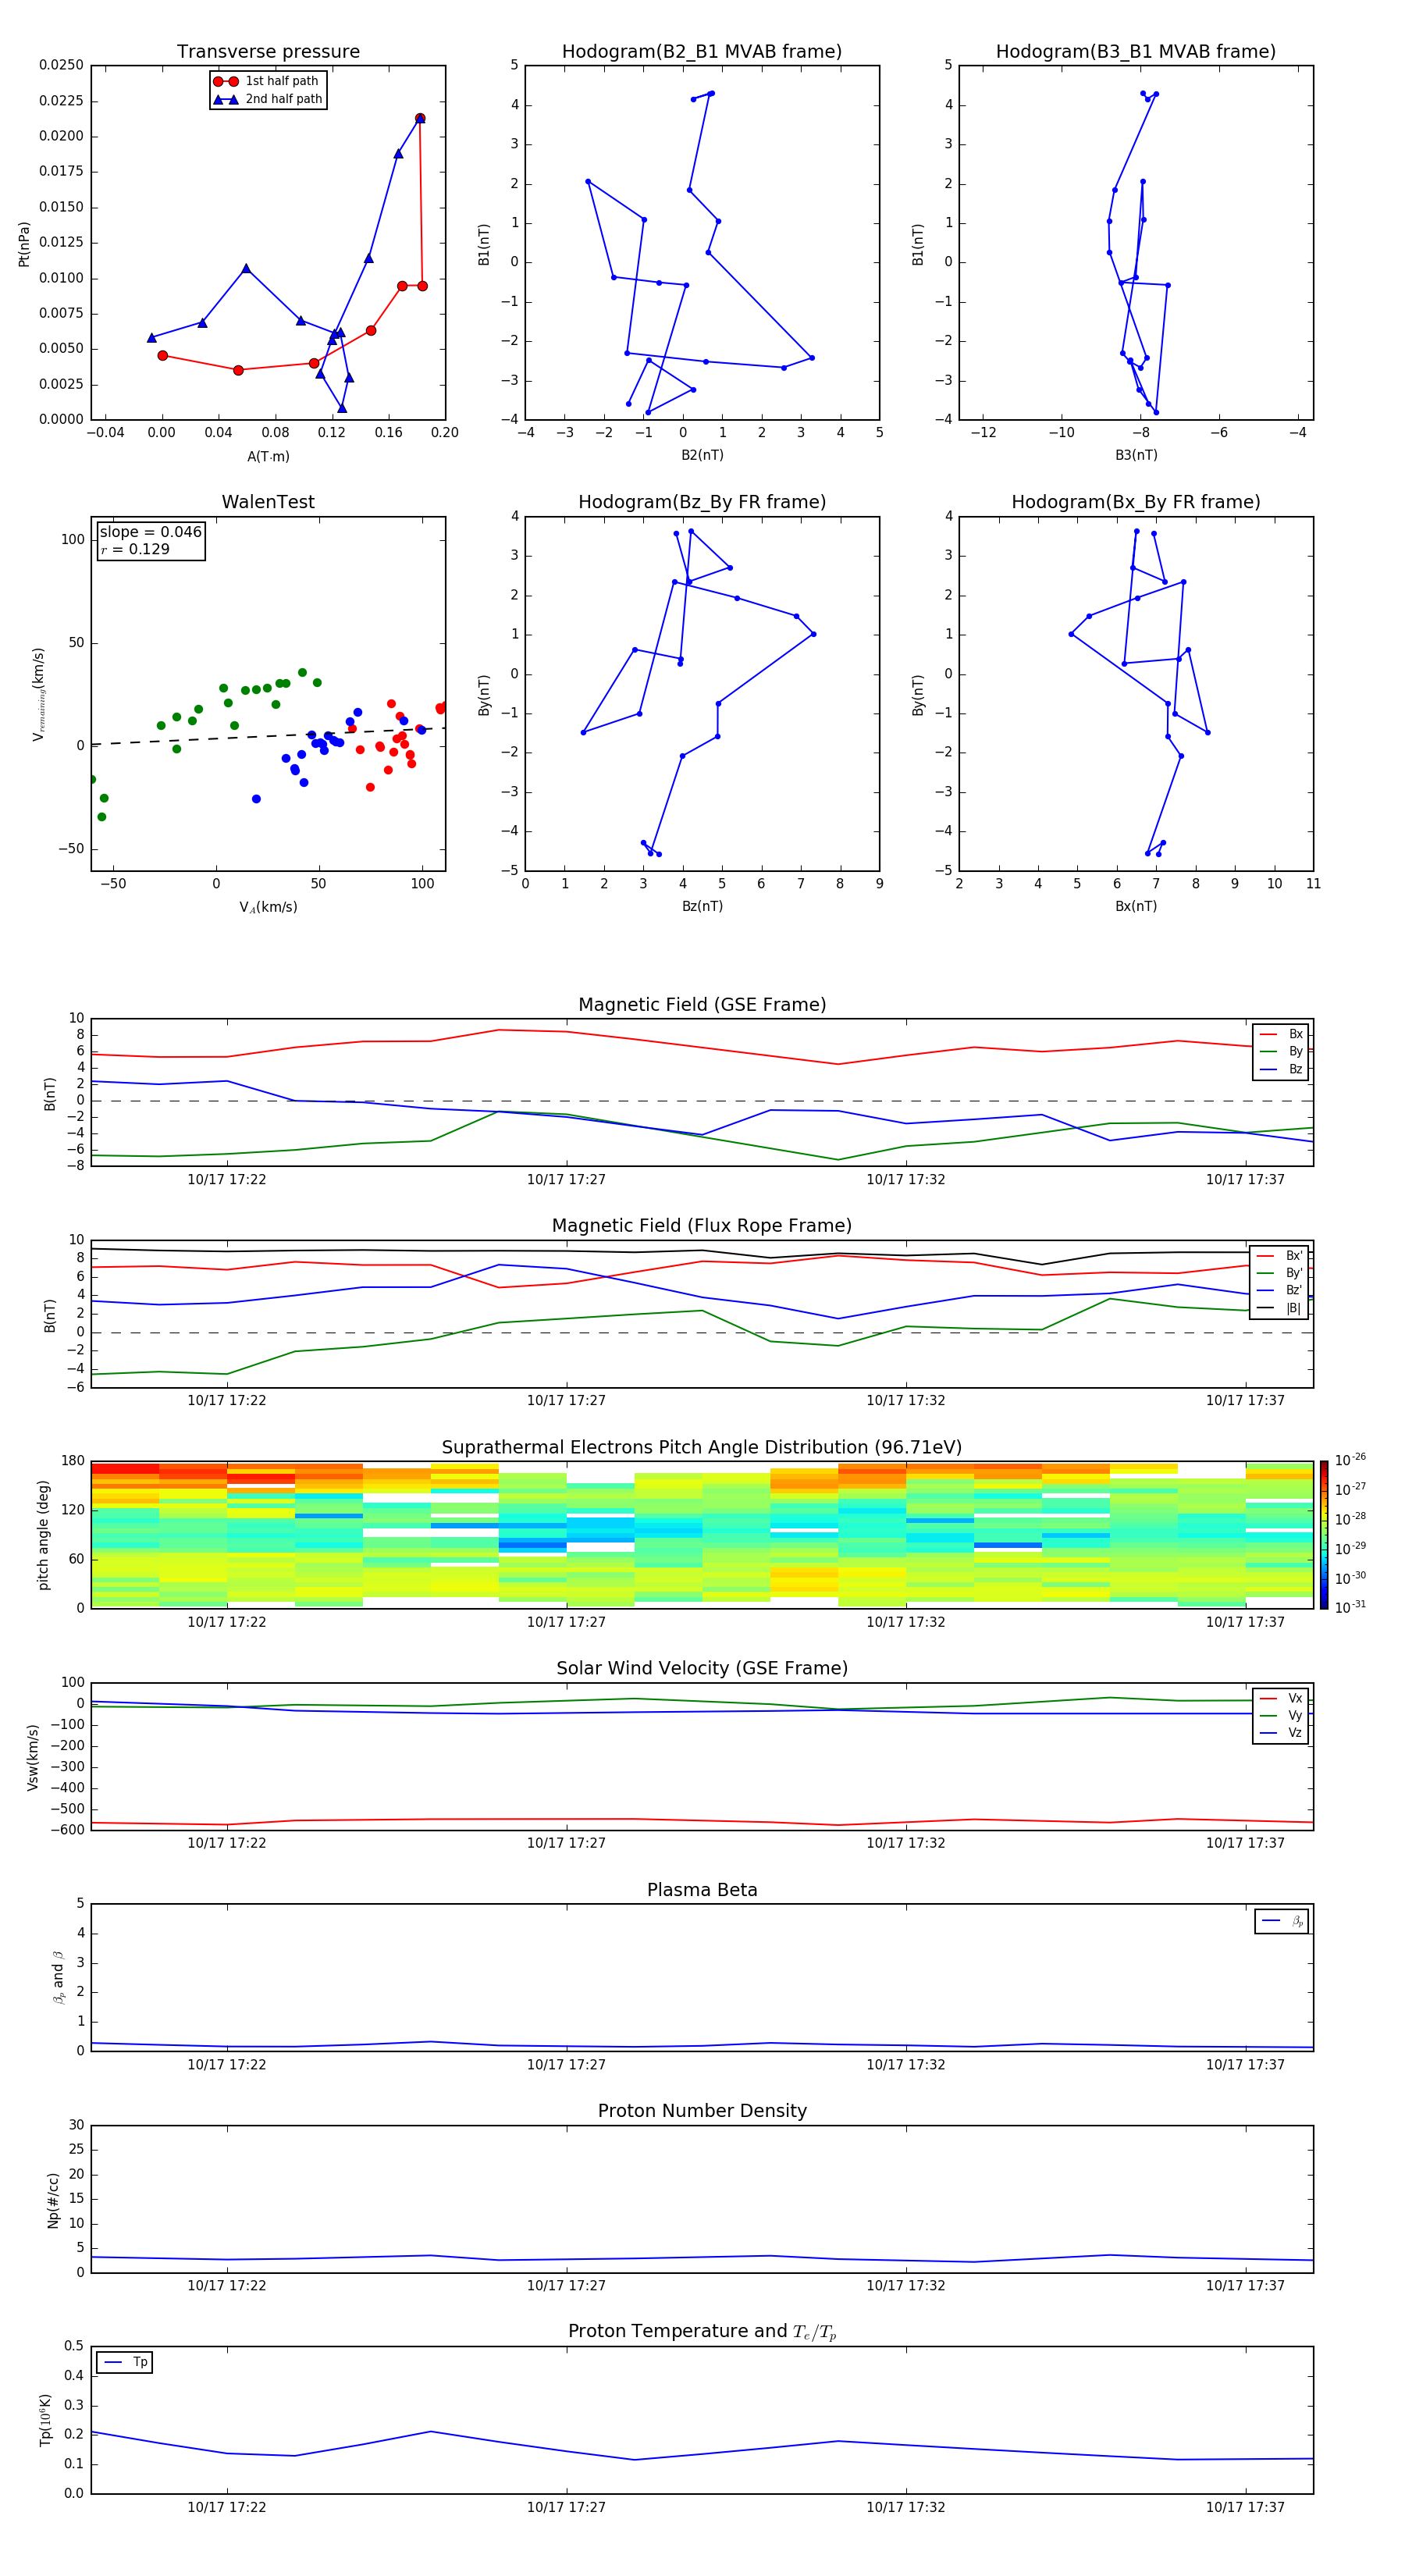This screenshot has width=1405, height=2576.
Task: Click the 'Hodogram(B2_B1 MVAB frame)' title
Action: pyautogui.click(x=702, y=51)
